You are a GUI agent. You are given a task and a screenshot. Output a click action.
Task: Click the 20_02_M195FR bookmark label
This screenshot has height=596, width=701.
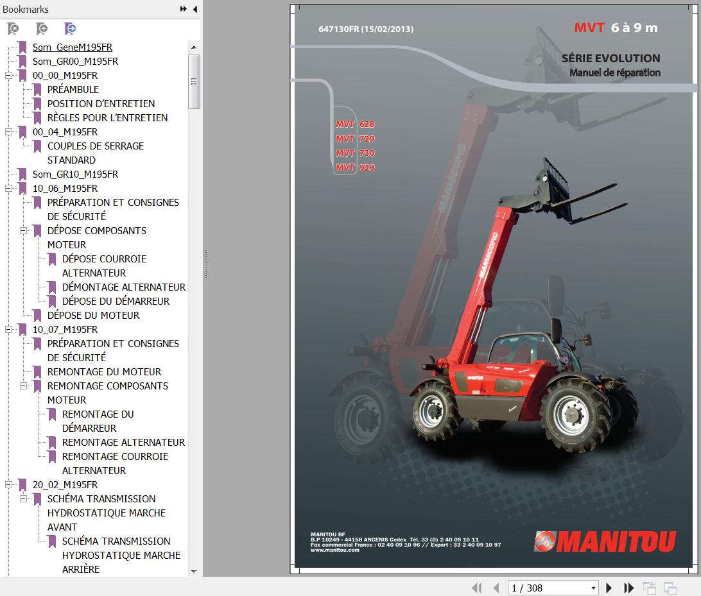click(65, 485)
